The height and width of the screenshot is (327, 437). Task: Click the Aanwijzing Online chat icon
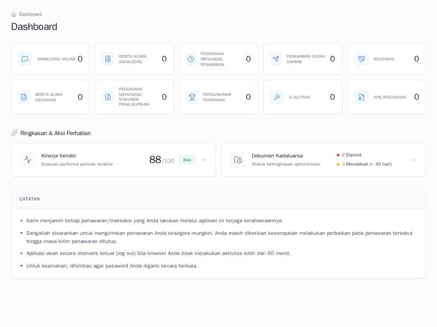[x=25, y=59]
